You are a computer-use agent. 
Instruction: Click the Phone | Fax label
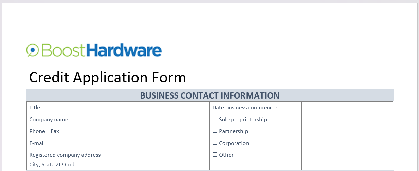[44, 131]
